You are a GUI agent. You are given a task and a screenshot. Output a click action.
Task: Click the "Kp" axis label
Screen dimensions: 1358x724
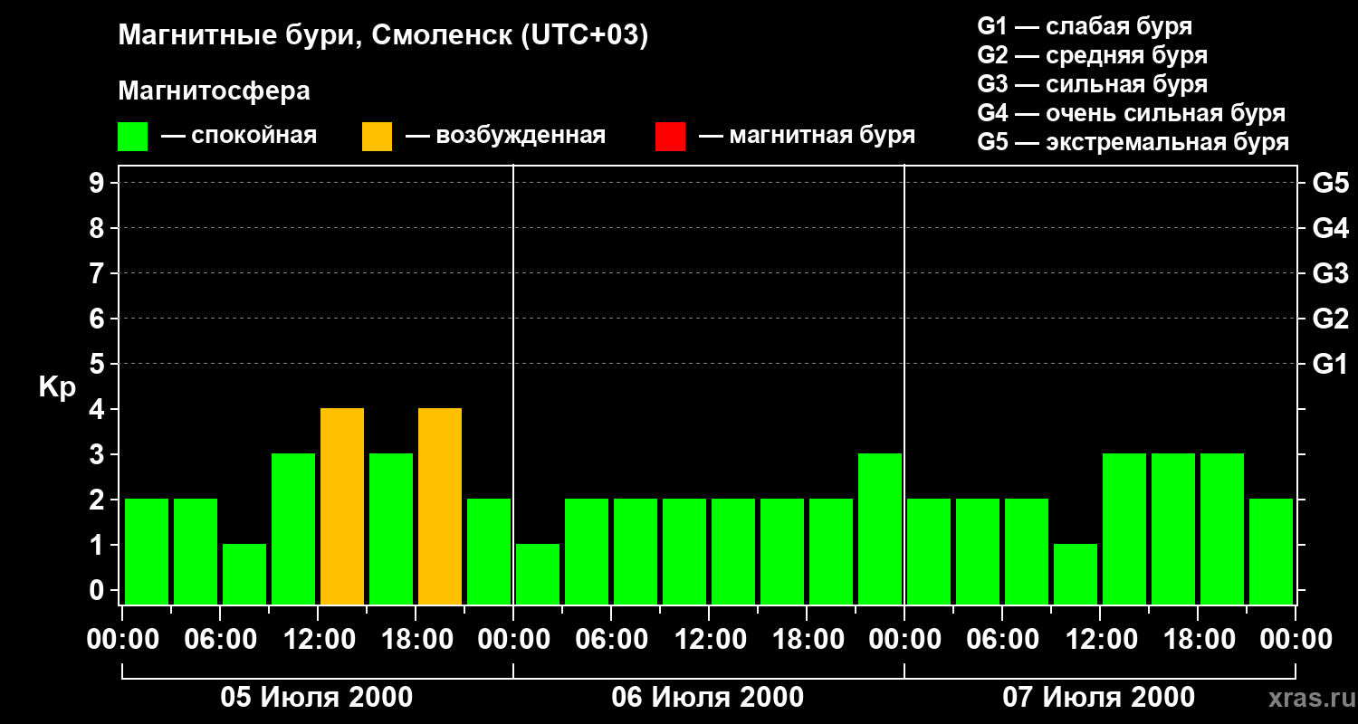57,387
